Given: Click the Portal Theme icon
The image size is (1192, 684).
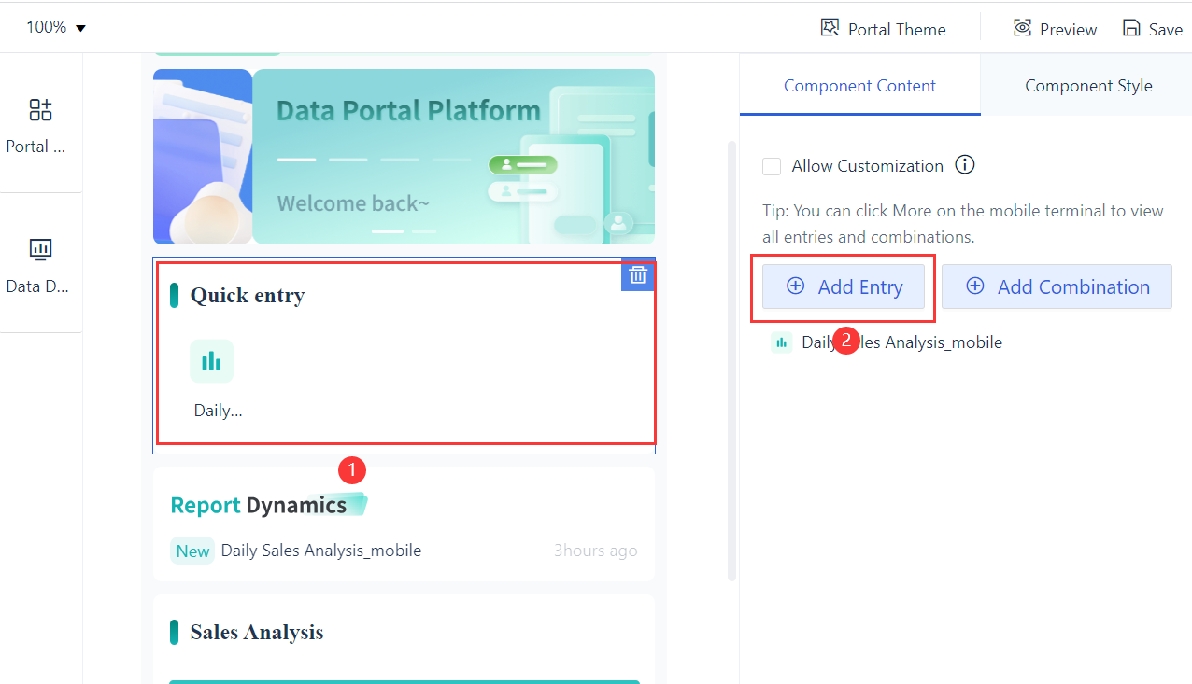Looking at the screenshot, I should [830, 28].
